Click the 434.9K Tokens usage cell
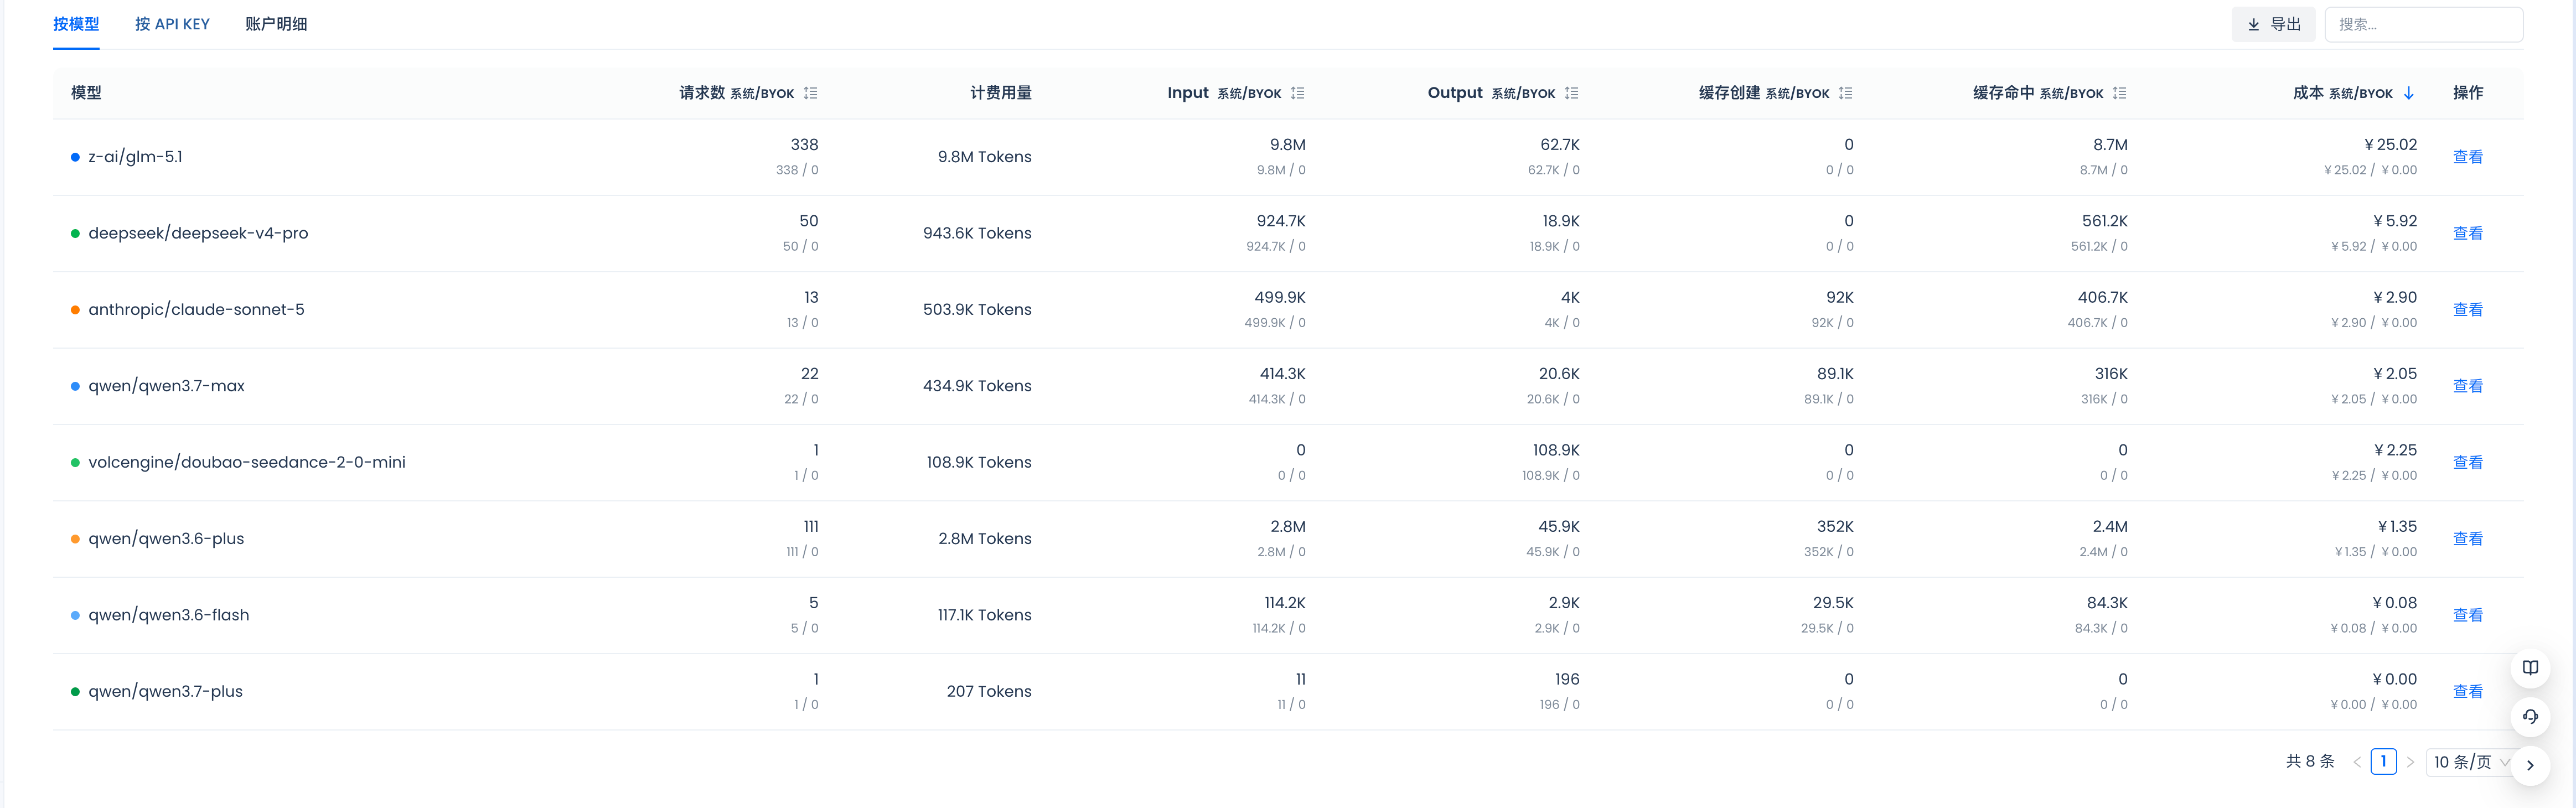Viewport: 2576px width, 808px height. (977, 386)
